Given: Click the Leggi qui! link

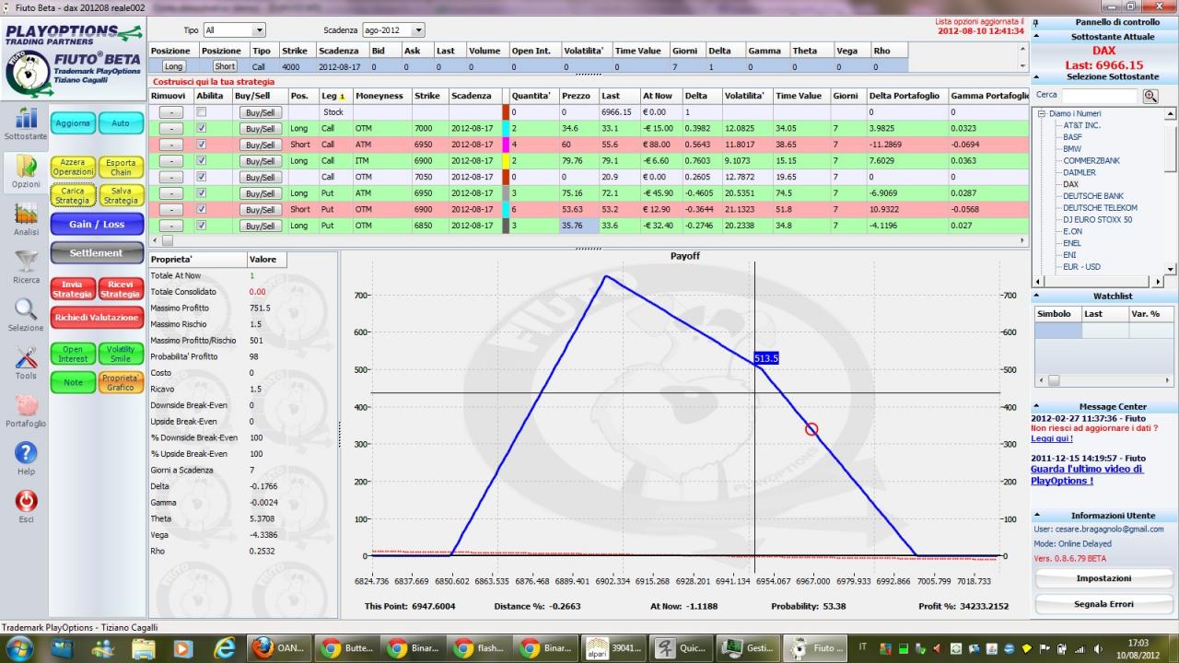Looking at the screenshot, I should click(x=1052, y=438).
